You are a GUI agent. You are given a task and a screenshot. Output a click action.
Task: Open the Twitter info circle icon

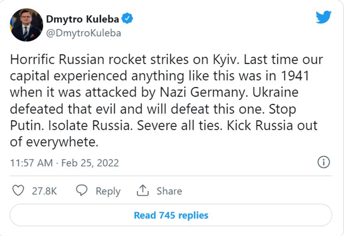[x=324, y=162]
